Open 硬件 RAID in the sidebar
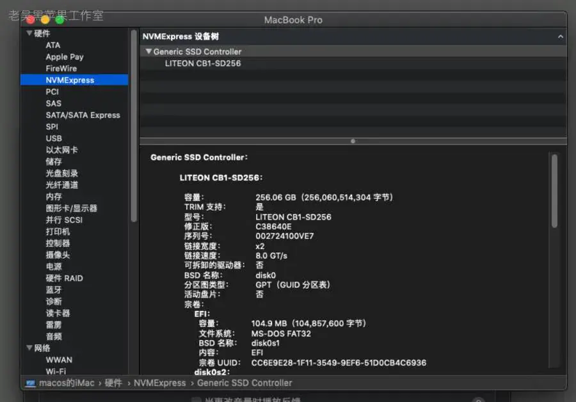This screenshot has width=576, height=402. pos(64,278)
